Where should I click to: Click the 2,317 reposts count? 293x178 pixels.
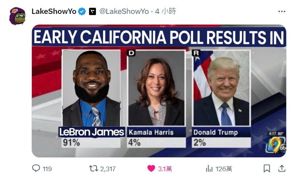click(x=107, y=169)
